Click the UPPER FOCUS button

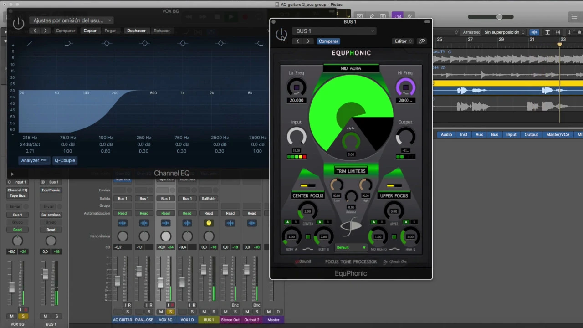click(394, 196)
